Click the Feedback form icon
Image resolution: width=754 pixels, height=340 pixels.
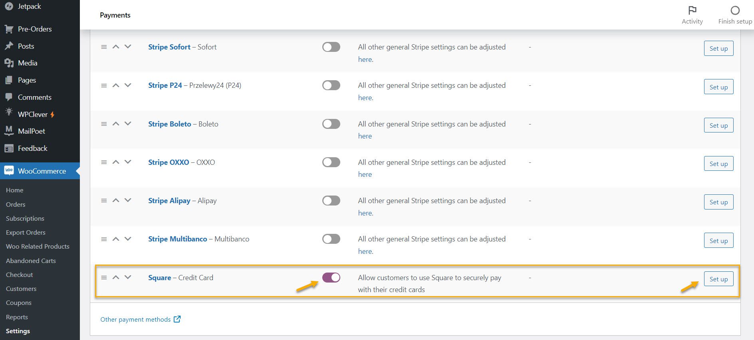click(9, 148)
